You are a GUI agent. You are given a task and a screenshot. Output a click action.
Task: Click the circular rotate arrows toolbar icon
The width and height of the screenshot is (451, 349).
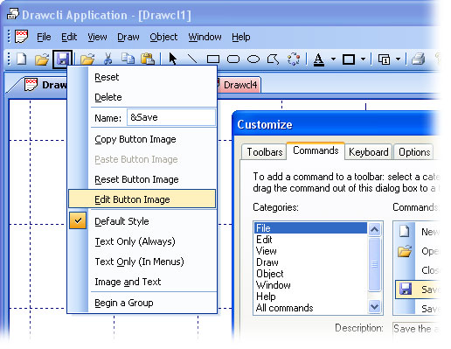click(294, 59)
